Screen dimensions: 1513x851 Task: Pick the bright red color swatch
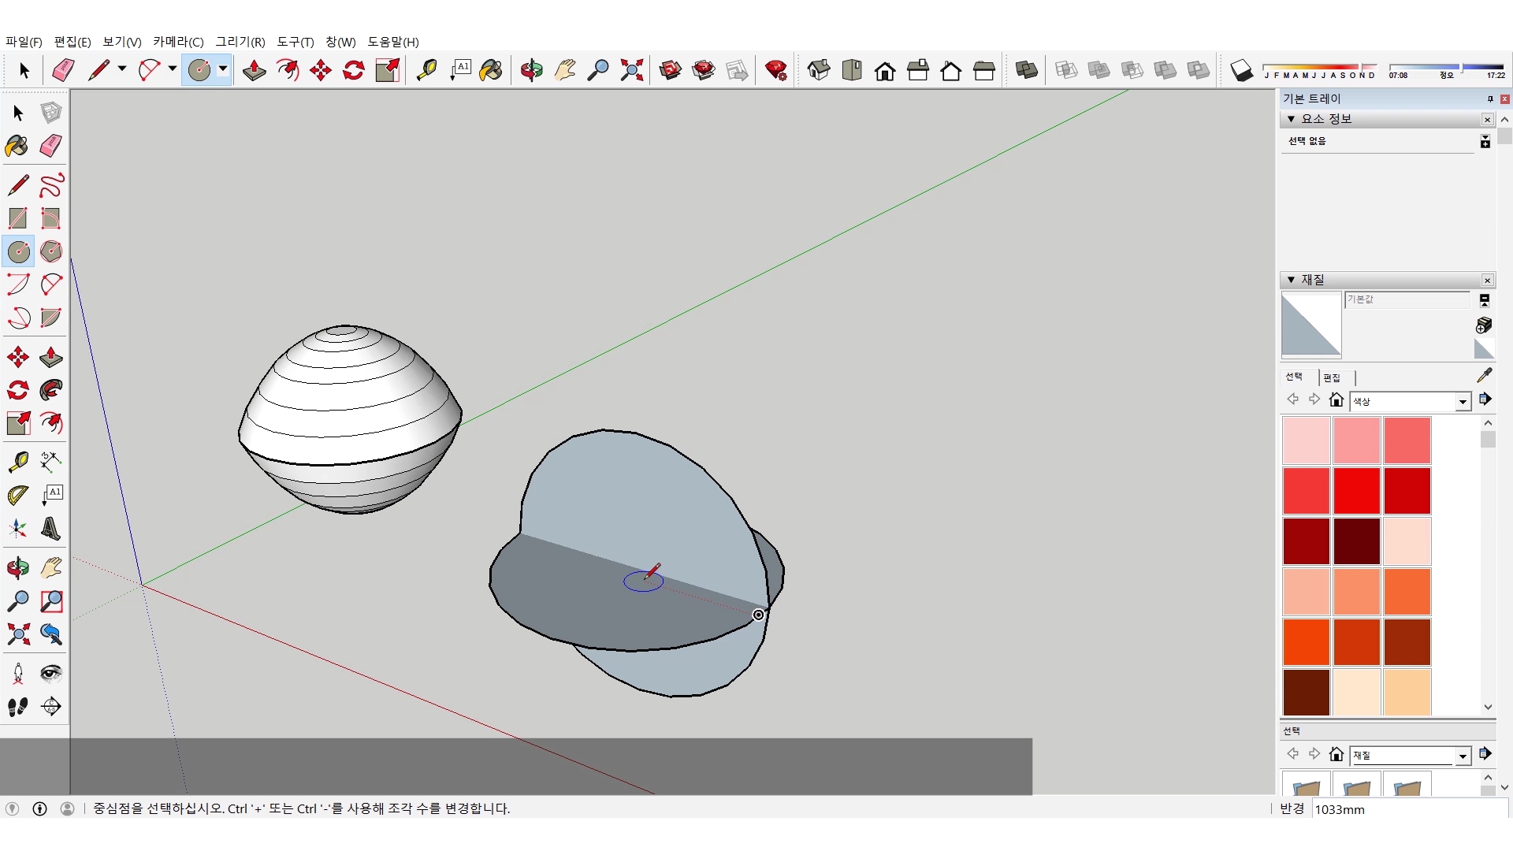[1356, 490]
